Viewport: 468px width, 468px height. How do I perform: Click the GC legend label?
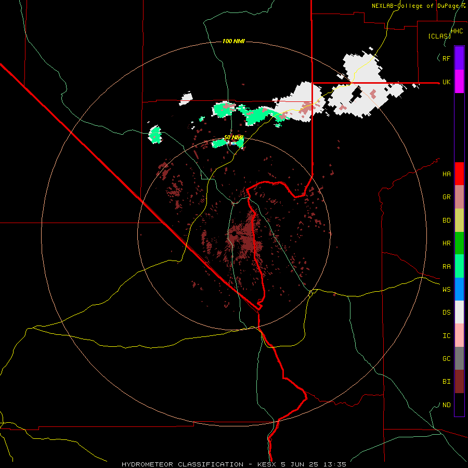(x=446, y=359)
